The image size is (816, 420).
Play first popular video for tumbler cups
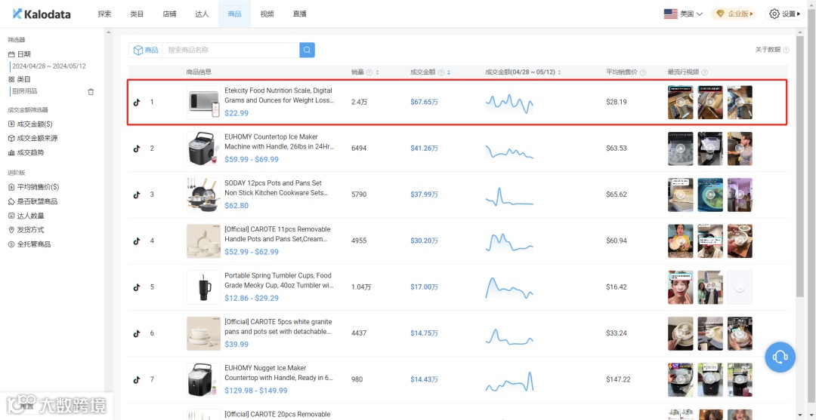coord(680,287)
